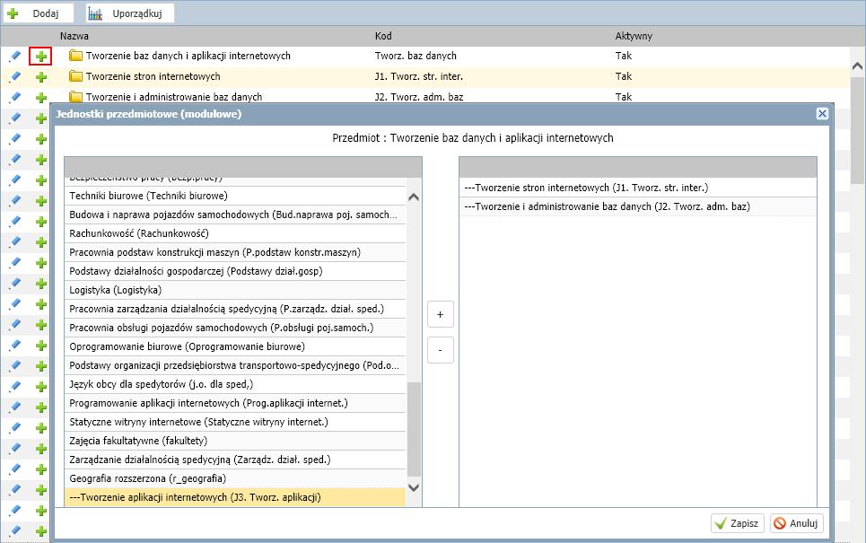Select Oprogramowanie biurowe in the list
The height and width of the screenshot is (543, 866).
[x=235, y=346]
